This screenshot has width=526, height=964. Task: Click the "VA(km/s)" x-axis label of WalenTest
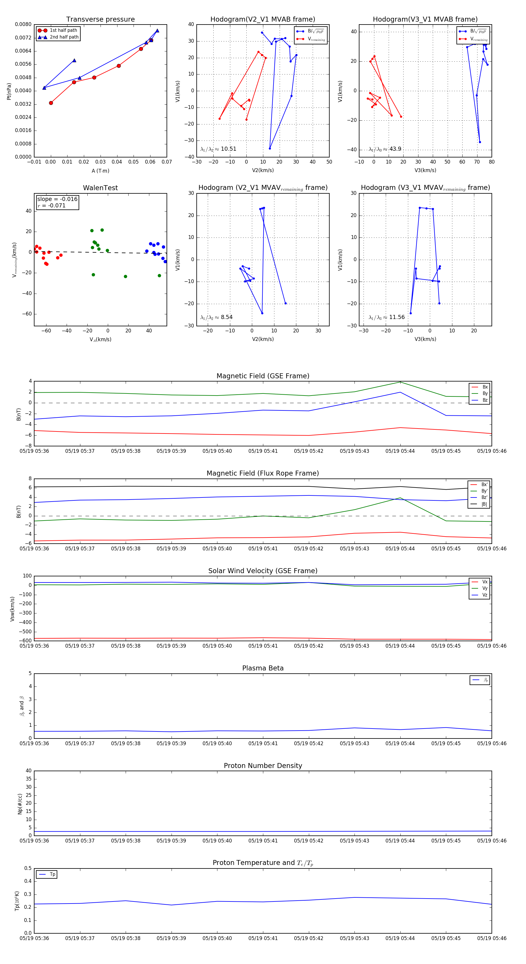coord(100,339)
